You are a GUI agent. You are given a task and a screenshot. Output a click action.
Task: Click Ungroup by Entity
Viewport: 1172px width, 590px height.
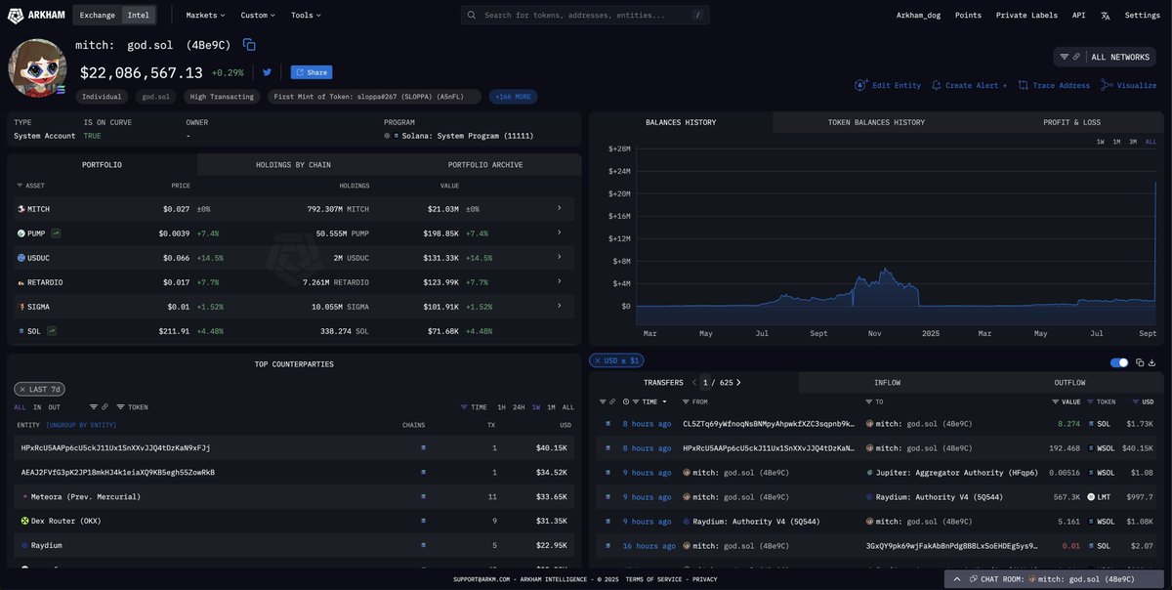pos(81,425)
